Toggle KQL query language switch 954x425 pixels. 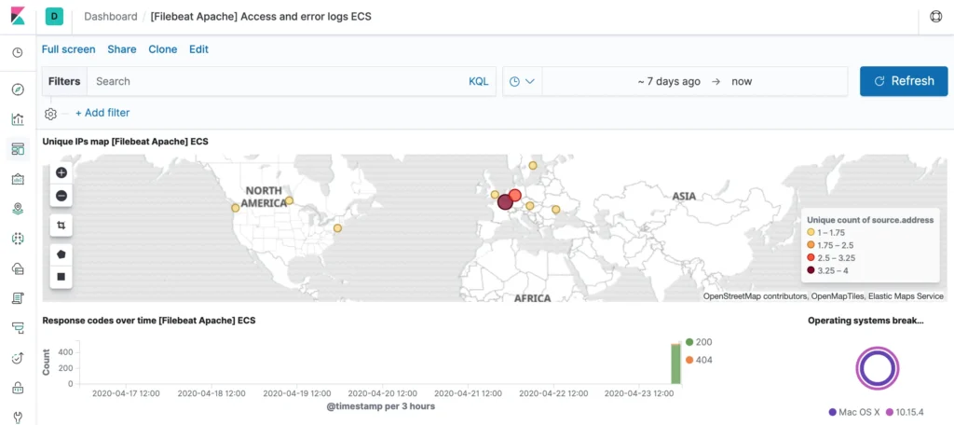pos(478,81)
